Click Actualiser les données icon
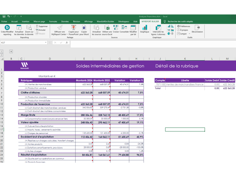 click(x=19, y=27)
